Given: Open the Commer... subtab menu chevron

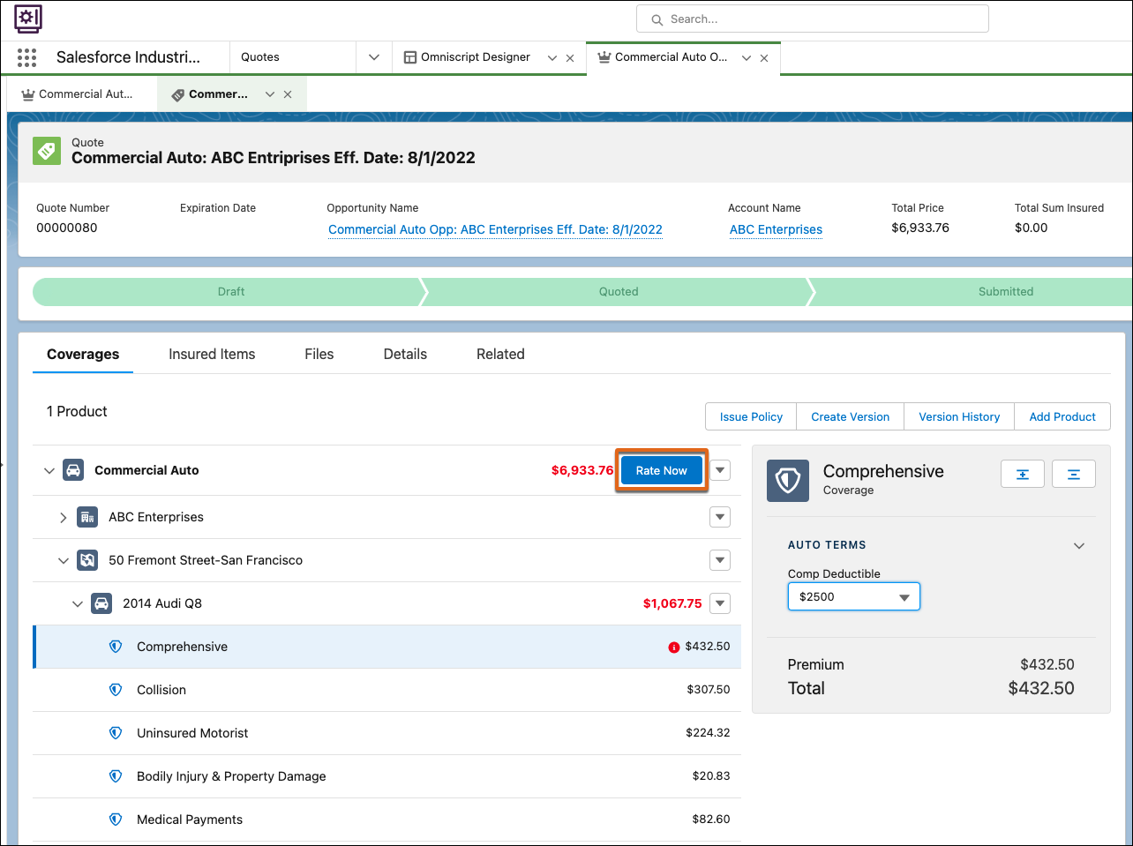Looking at the screenshot, I should [x=270, y=94].
